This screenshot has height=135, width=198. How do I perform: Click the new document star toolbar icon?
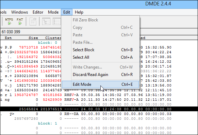[33, 21]
